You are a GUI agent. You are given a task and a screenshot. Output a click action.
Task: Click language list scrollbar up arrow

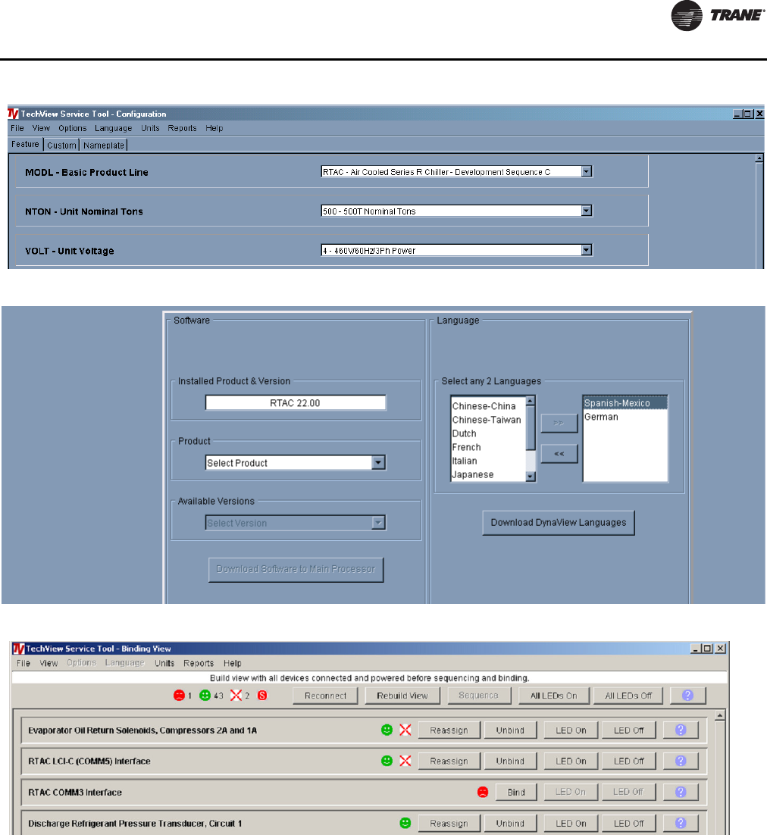[531, 401]
